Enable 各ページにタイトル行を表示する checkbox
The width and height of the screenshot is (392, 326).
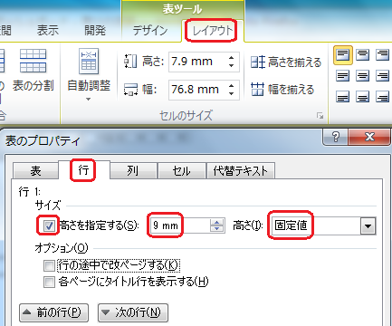click(x=49, y=282)
